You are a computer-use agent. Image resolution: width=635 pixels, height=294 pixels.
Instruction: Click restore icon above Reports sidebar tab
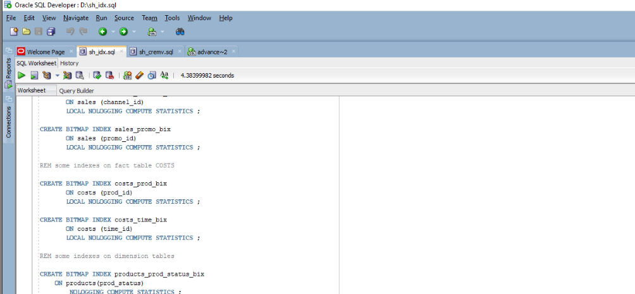[8, 50]
